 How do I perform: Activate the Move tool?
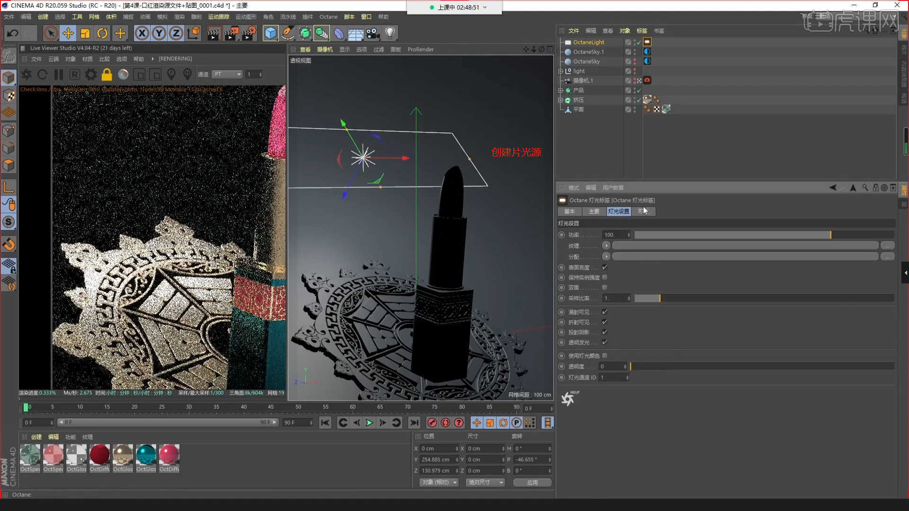68,33
